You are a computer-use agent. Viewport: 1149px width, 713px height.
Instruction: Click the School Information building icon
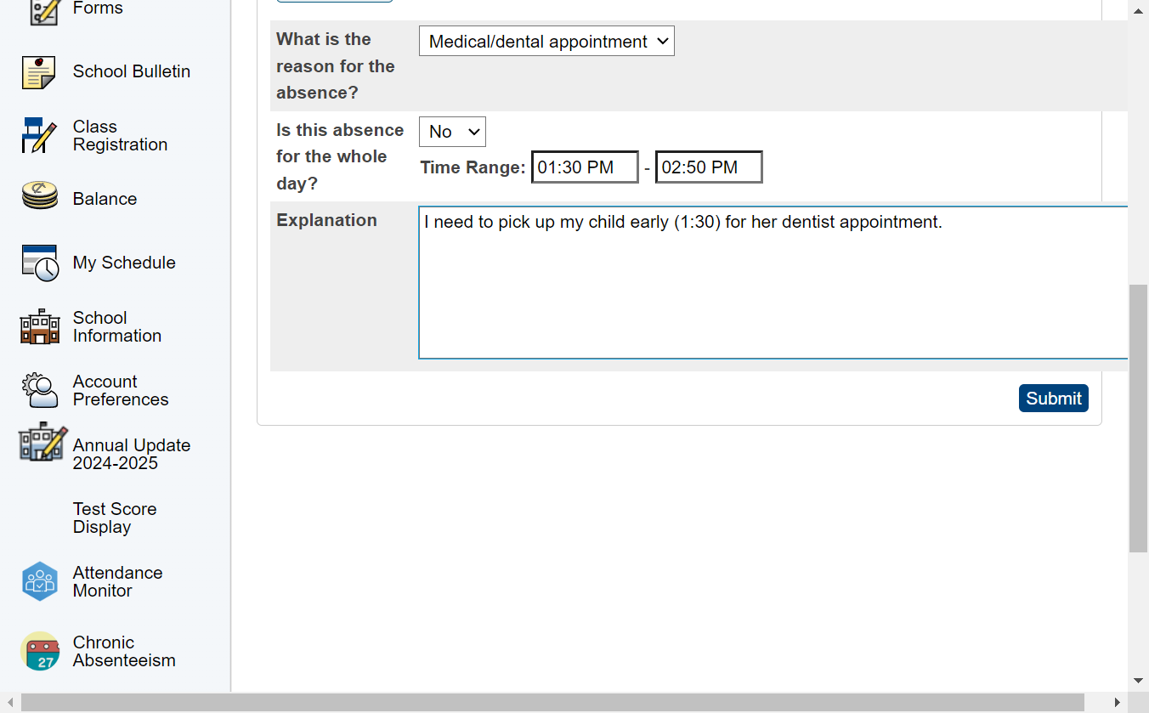40,327
